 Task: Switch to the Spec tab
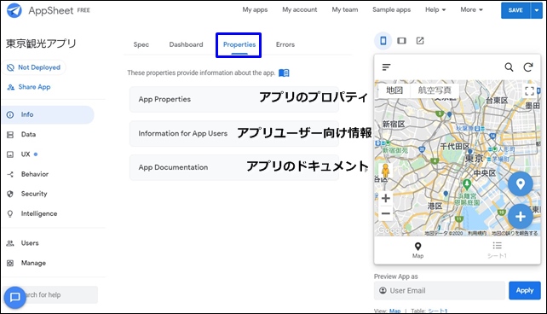[141, 44]
